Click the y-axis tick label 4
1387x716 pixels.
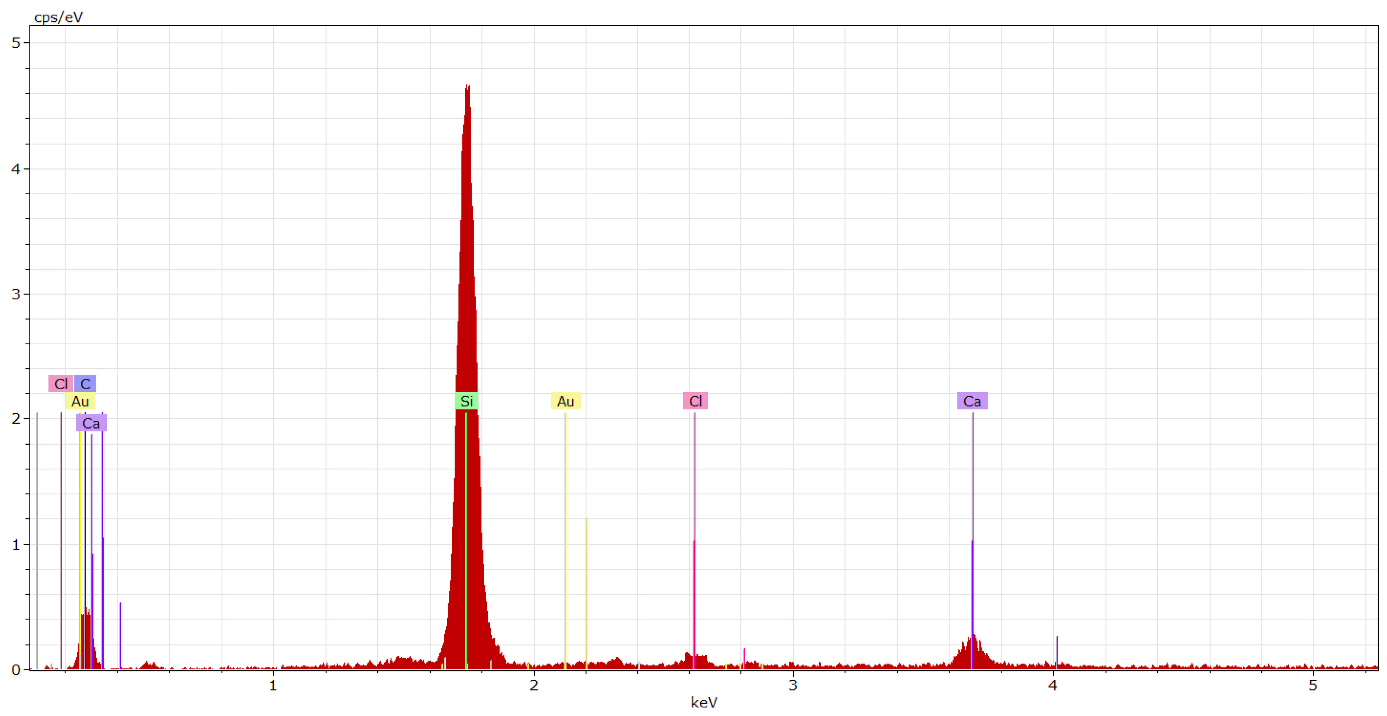click(16, 169)
